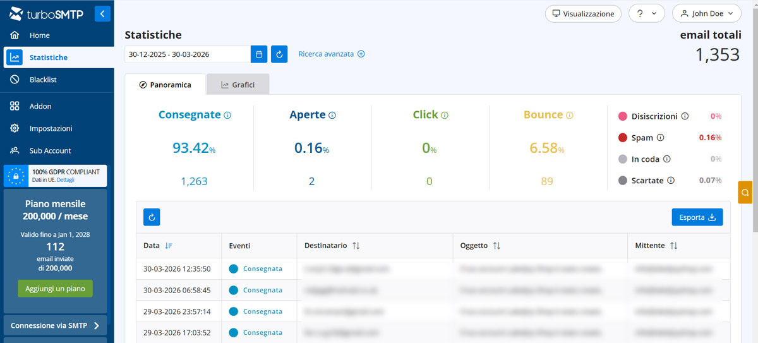Click the info icon beside Aperte
The width and height of the screenshot is (758, 343).
click(x=332, y=116)
